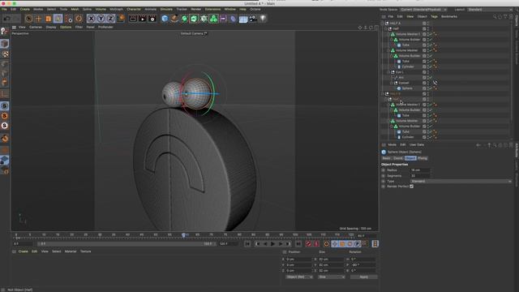Screen dimensions: 519x292
Task: Open Layout dropdown
Action: coord(490,10)
